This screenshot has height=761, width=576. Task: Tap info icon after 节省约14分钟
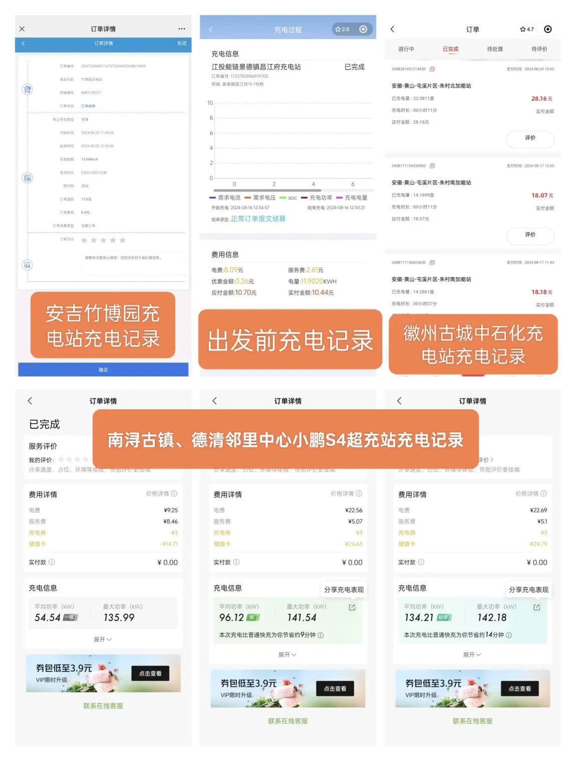[x=509, y=635]
